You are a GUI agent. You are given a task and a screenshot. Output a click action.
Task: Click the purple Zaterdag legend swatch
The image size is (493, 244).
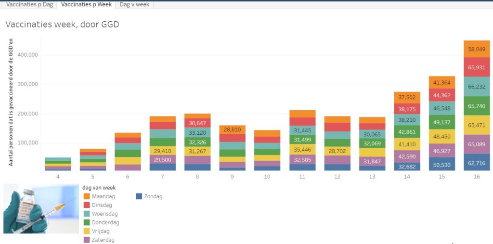tap(87, 240)
